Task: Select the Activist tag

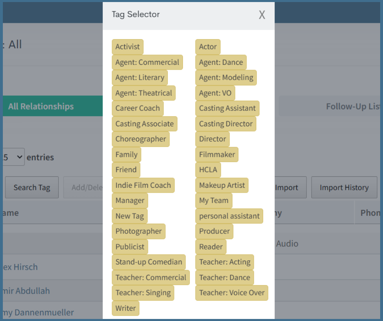Action: (128, 47)
